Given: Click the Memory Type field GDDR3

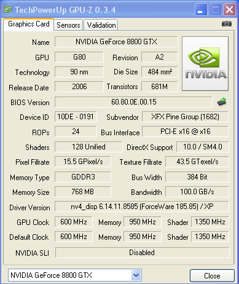Looking at the screenshot, I should coord(83,177).
